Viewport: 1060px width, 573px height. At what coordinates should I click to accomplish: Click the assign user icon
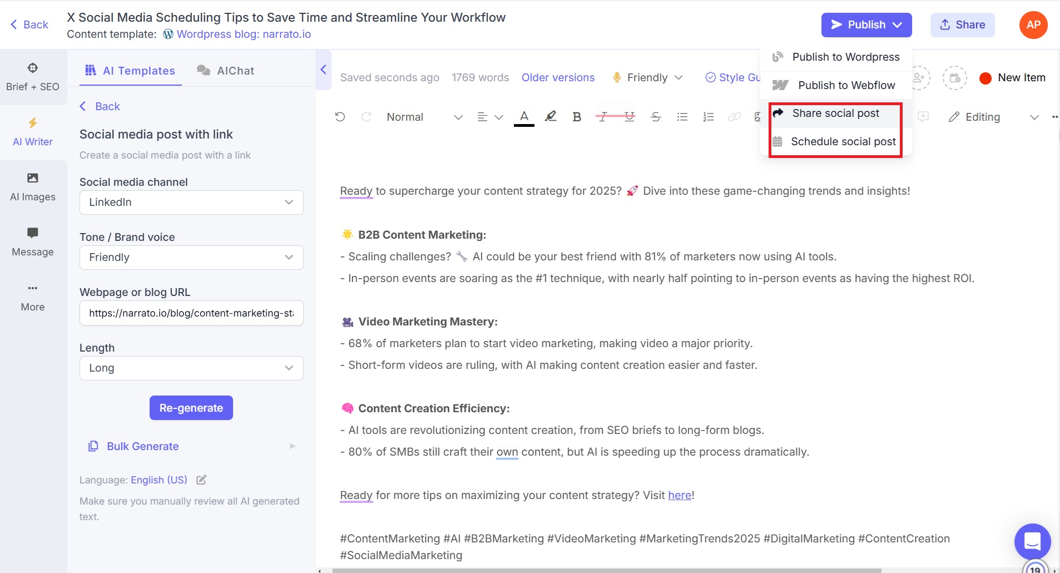[x=919, y=77]
